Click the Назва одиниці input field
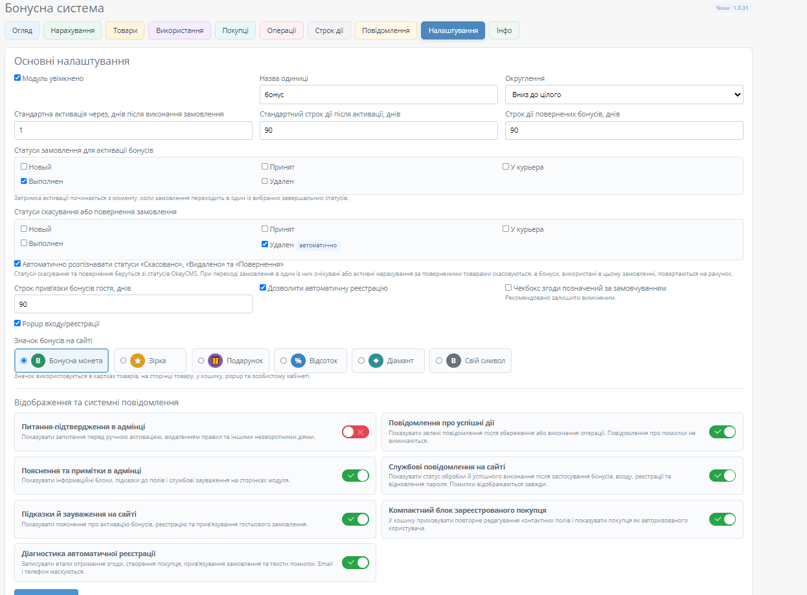The width and height of the screenshot is (807, 595). pyautogui.click(x=379, y=95)
